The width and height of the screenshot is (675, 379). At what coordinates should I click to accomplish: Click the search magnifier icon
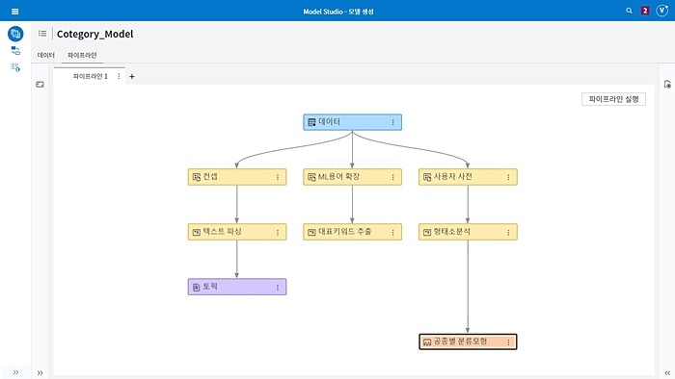click(629, 11)
